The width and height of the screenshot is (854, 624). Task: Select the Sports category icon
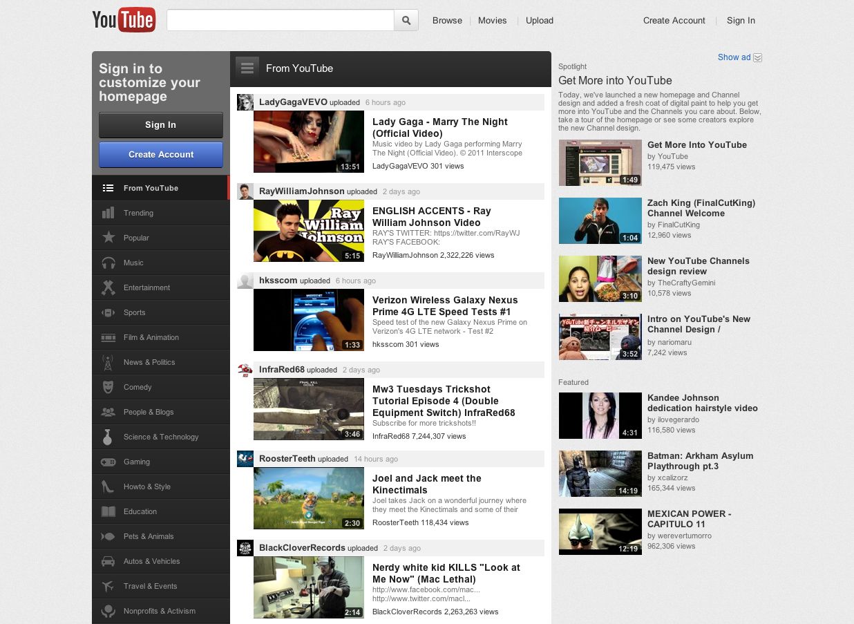[108, 312]
